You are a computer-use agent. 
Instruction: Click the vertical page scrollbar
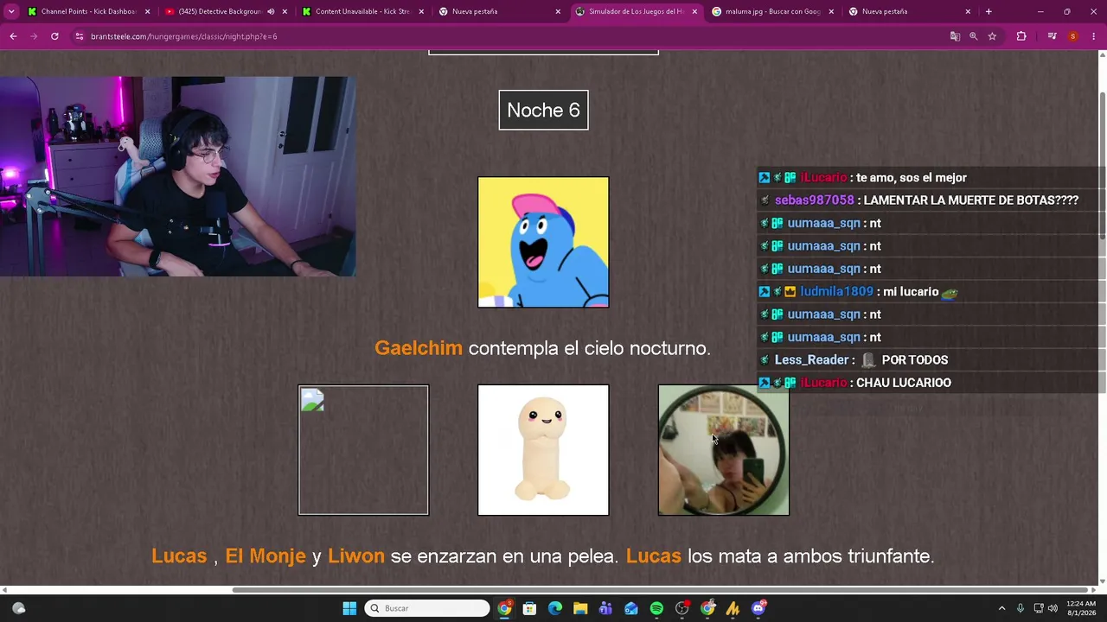(x=1102, y=164)
